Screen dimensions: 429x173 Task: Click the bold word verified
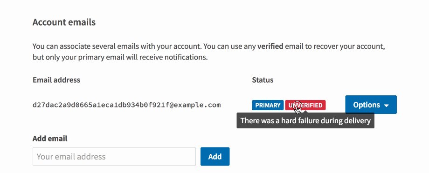click(270, 46)
